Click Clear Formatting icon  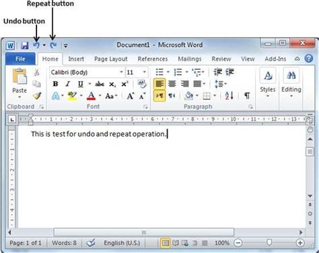click(142, 84)
